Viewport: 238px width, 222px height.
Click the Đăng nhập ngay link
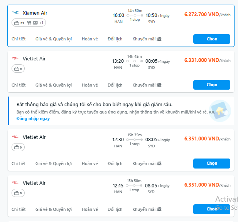33,119
